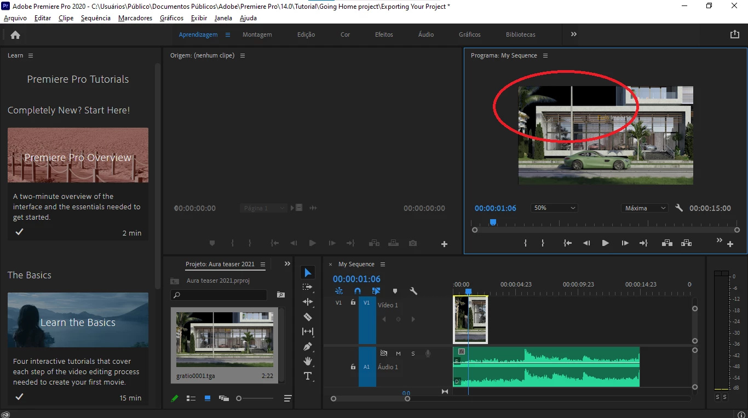Open the Marcadores menu
The width and height of the screenshot is (748, 418).
(135, 18)
